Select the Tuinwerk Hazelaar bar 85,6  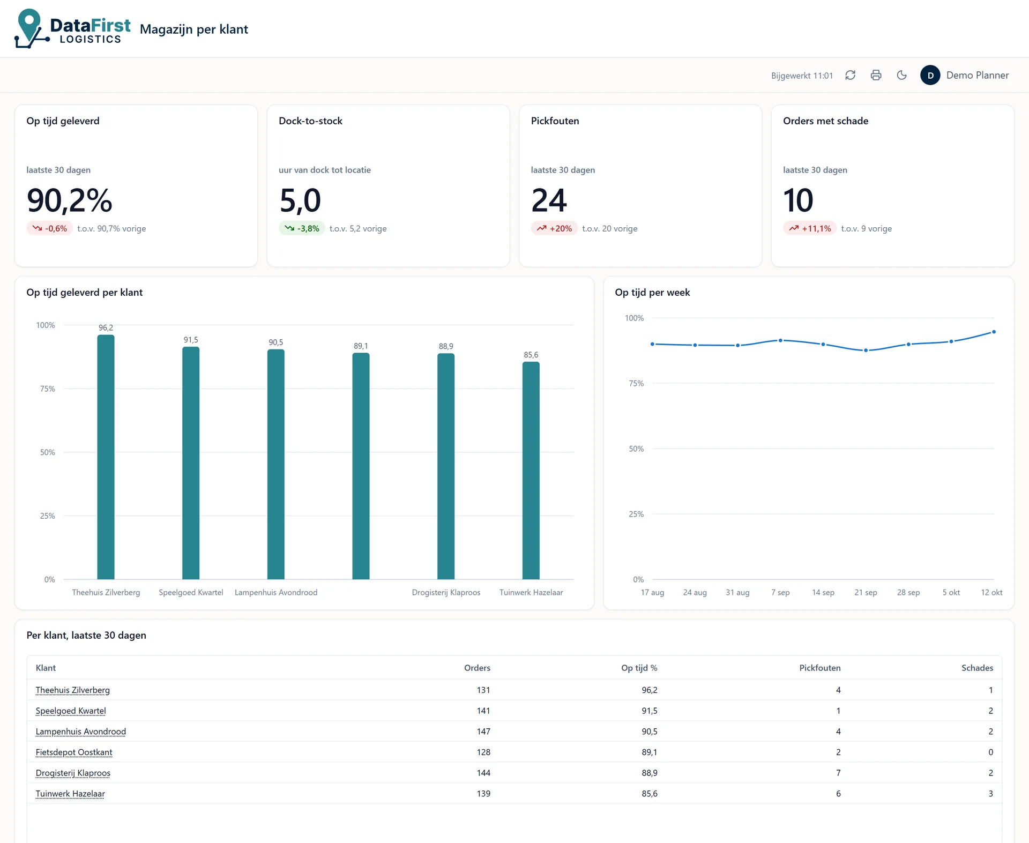[531, 471]
